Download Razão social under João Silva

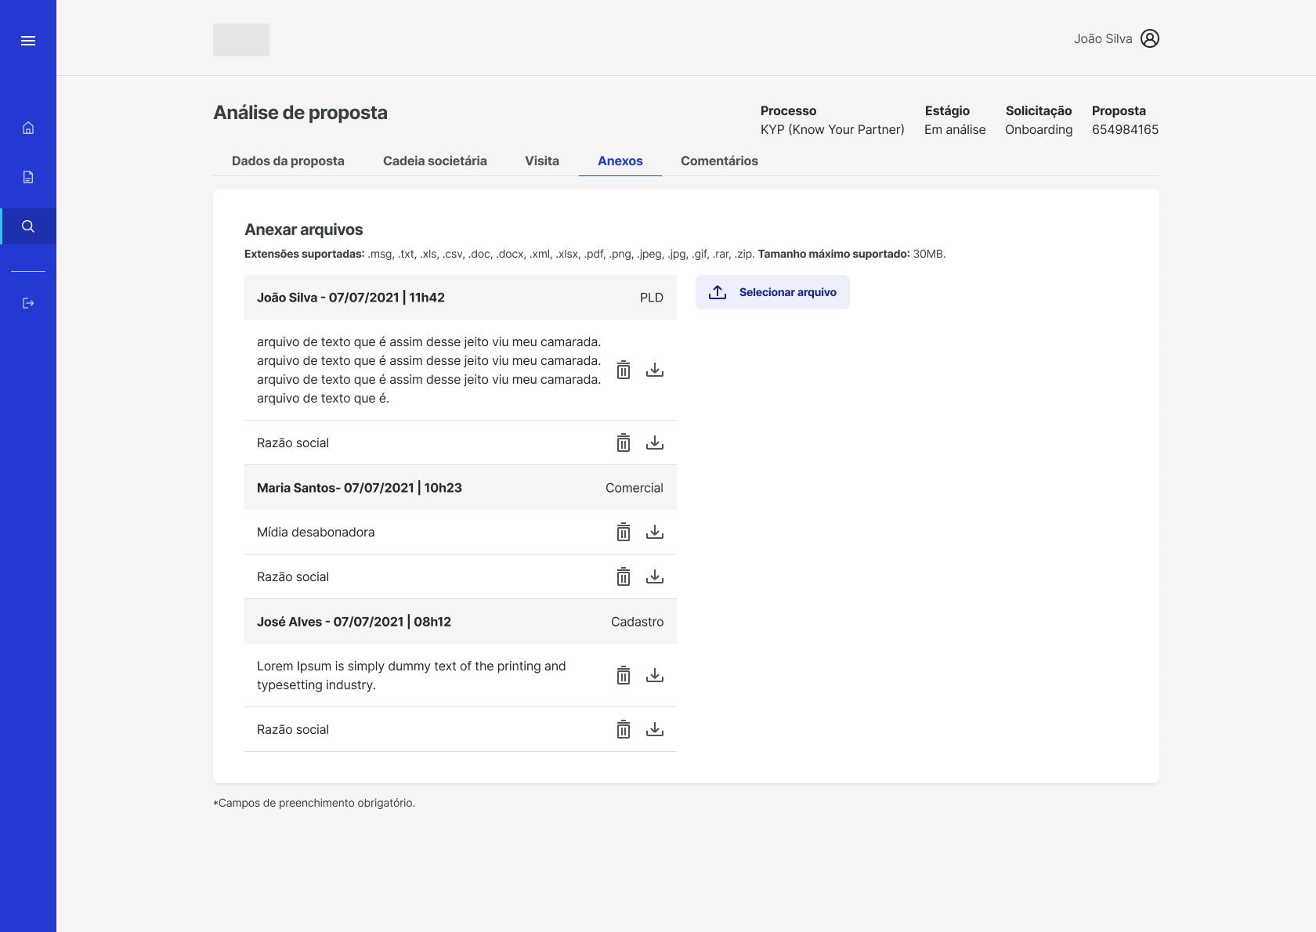(655, 443)
